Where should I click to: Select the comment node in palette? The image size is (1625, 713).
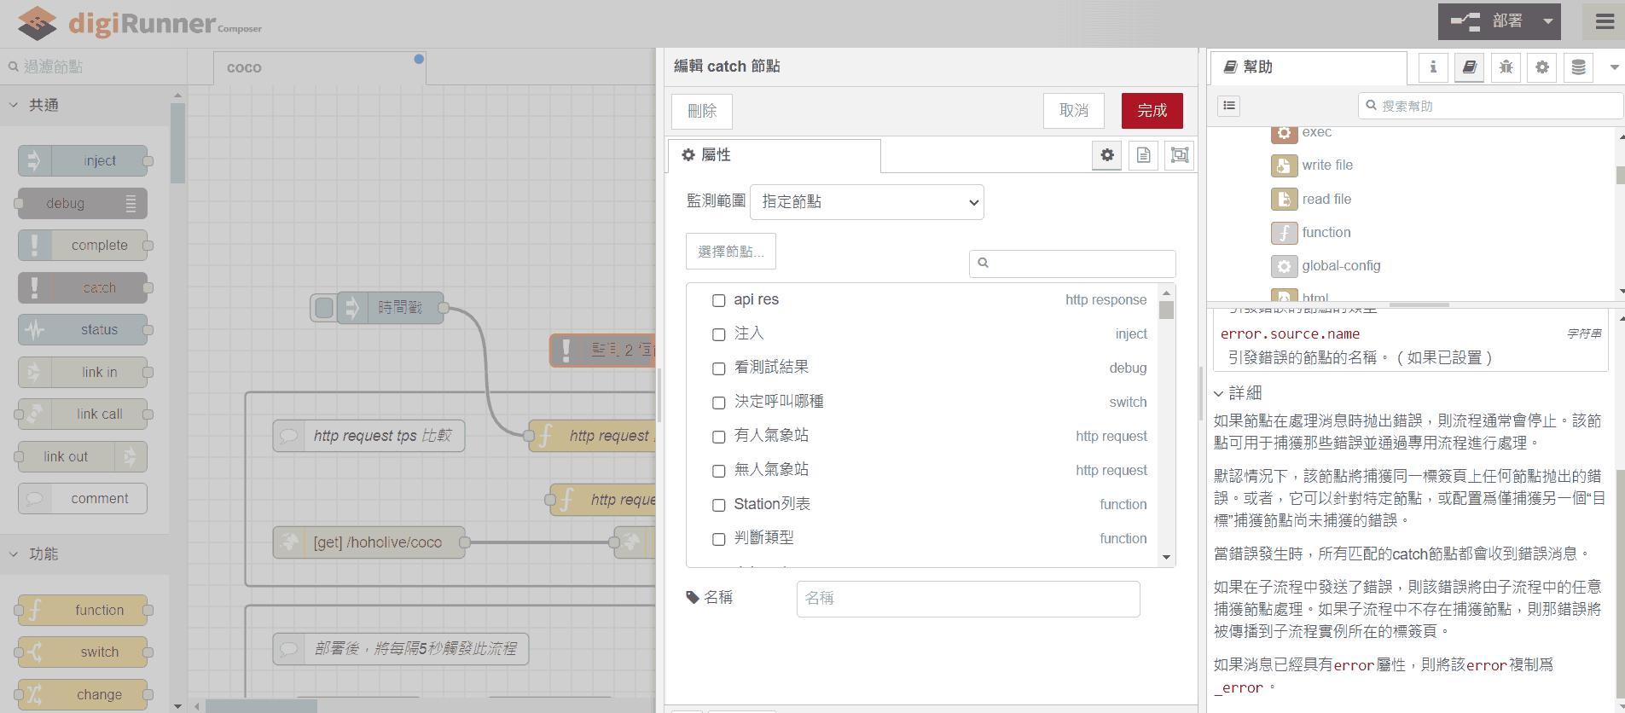(x=83, y=498)
